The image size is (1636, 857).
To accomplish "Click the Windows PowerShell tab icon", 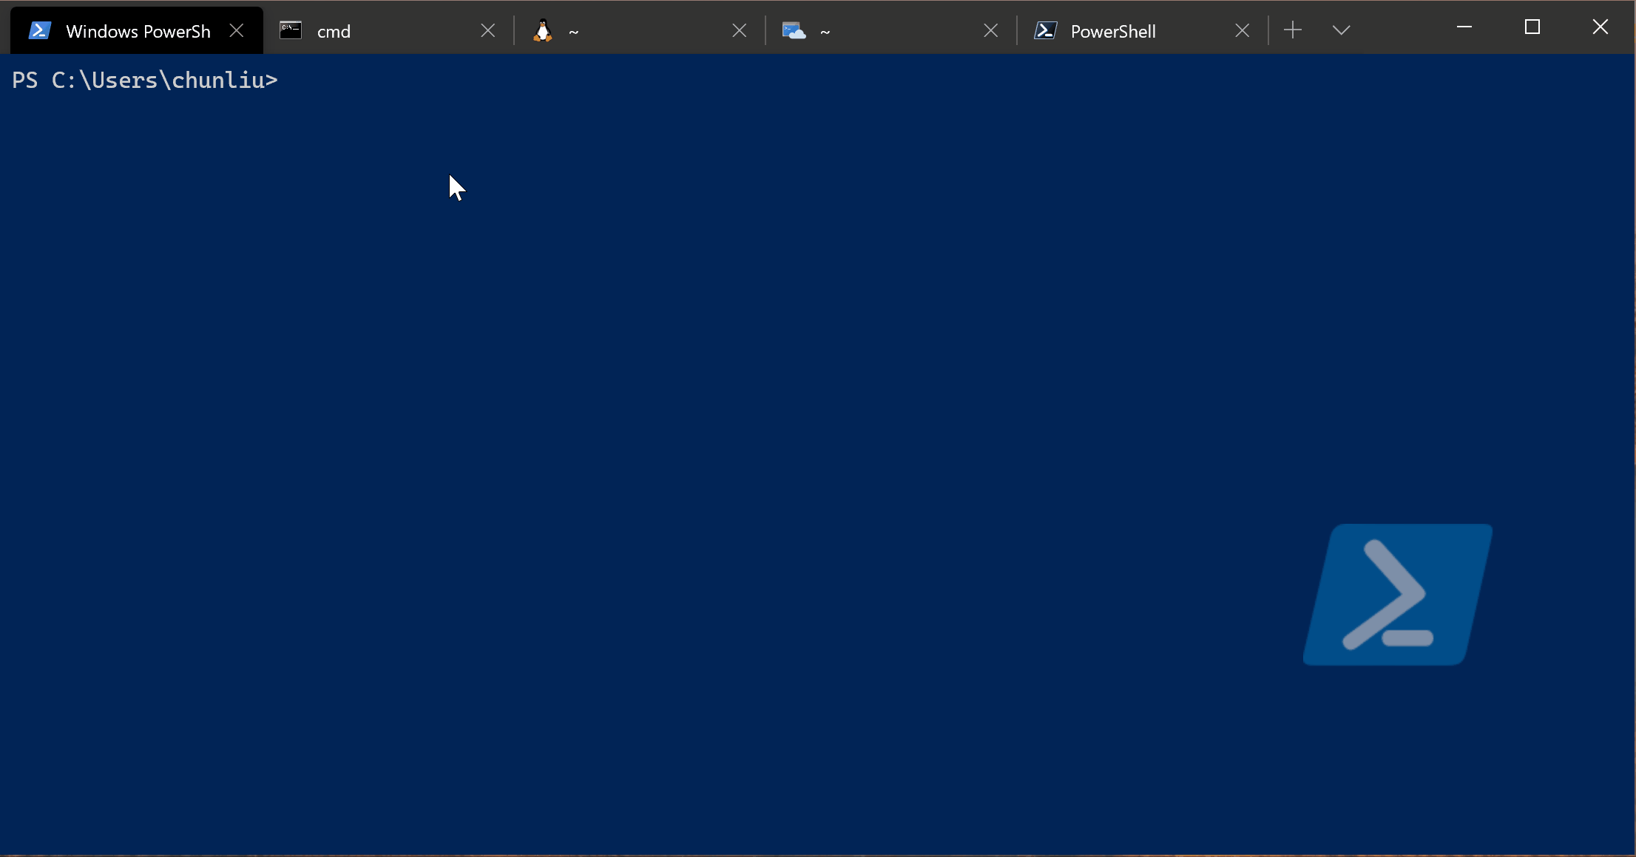I will [40, 30].
